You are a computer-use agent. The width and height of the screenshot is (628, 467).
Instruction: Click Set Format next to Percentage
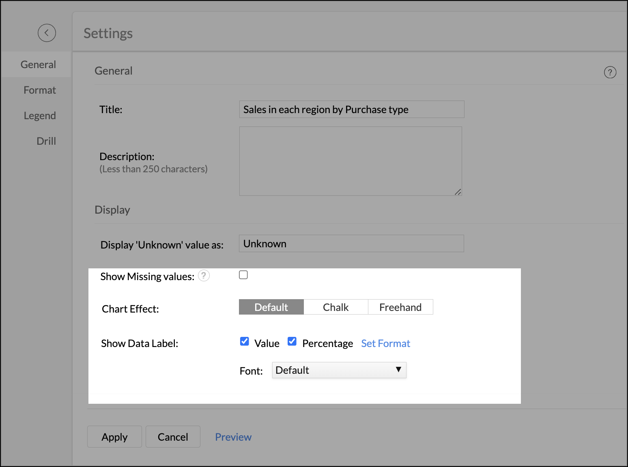pyautogui.click(x=385, y=343)
